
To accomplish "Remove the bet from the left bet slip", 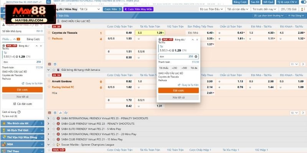I will [41, 46].
